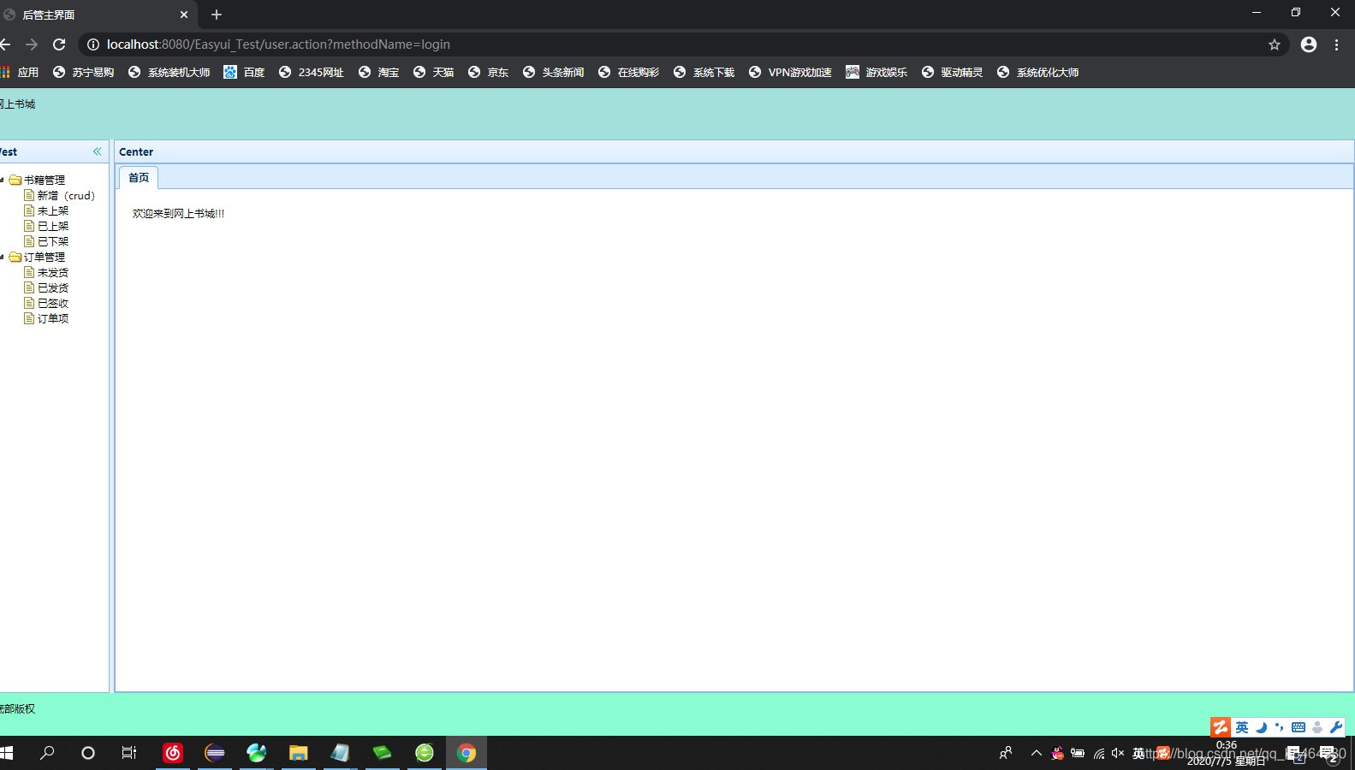This screenshot has height=770, width=1355.
Task: Open the green circular app on taskbar
Action: pos(425,753)
